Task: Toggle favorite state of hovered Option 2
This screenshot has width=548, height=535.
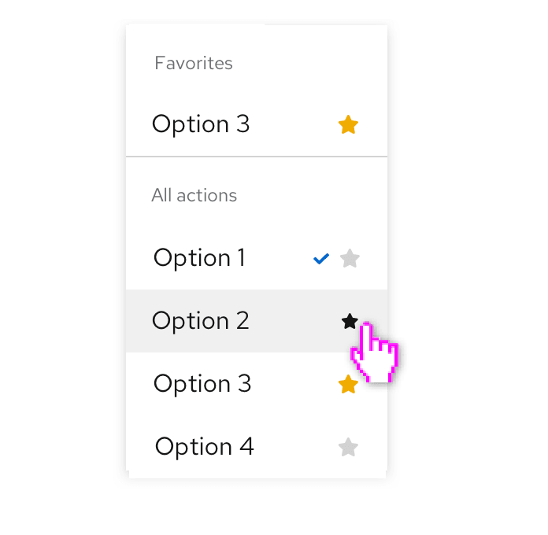Action: pos(350,320)
